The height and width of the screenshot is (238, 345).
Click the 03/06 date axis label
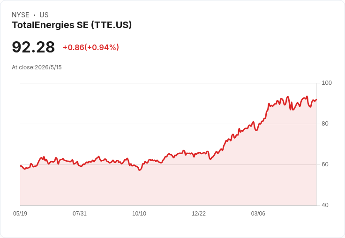(x=258, y=214)
